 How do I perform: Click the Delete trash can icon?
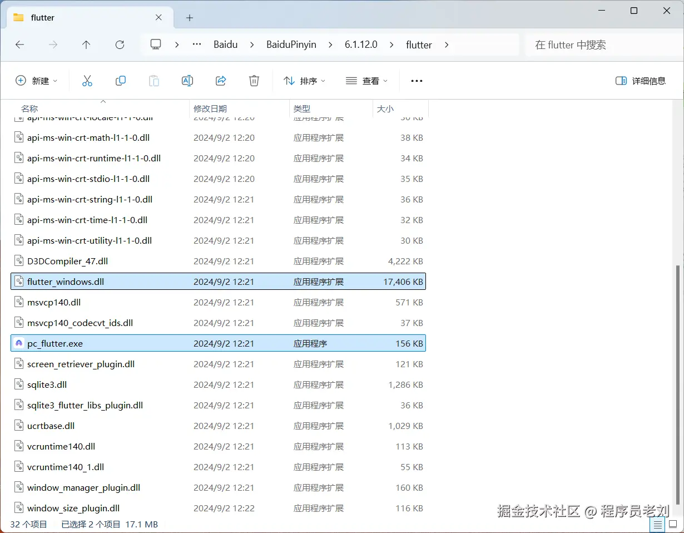point(254,81)
